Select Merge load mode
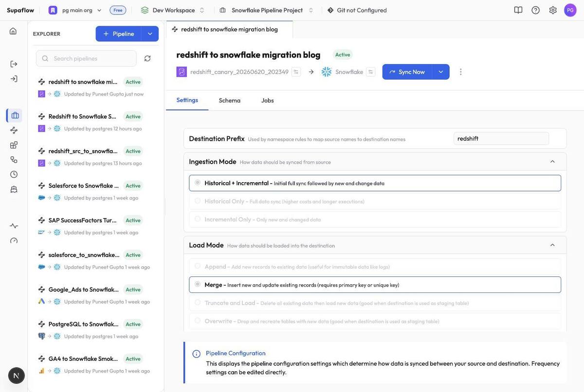This screenshot has width=584, height=392. click(x=375, y=285)
